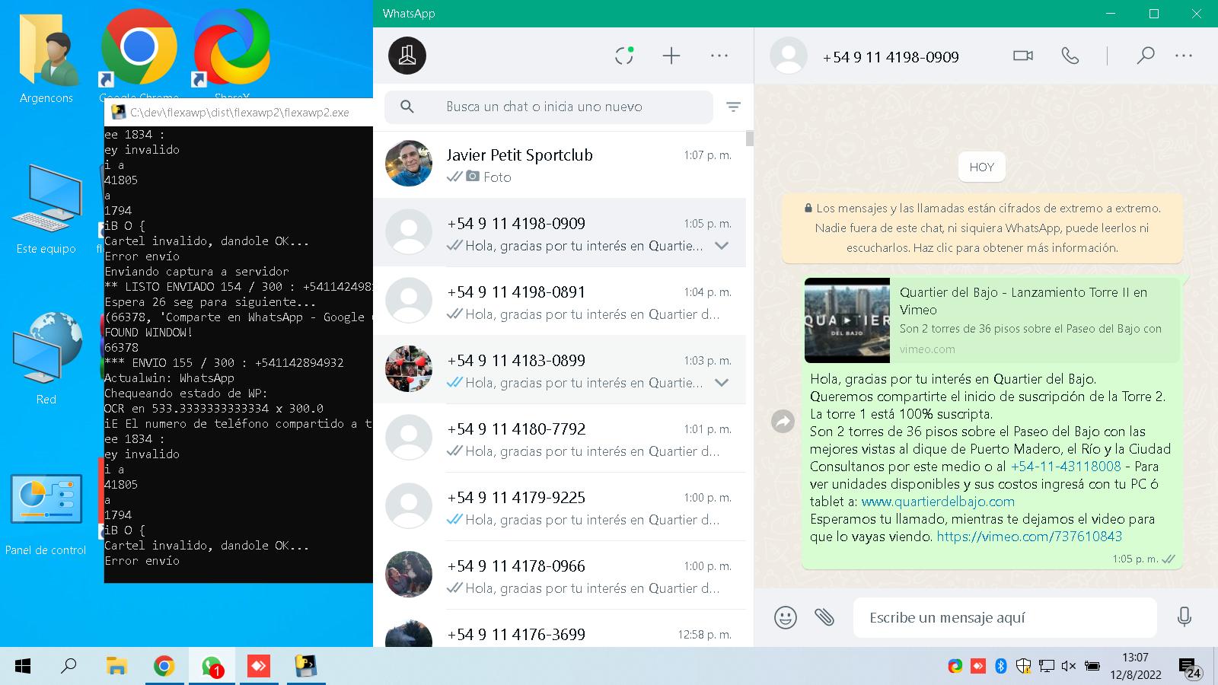The image size is (1218, 685).
Task: Click the chat list scrollbar thumb
Action: pos(750,139)
